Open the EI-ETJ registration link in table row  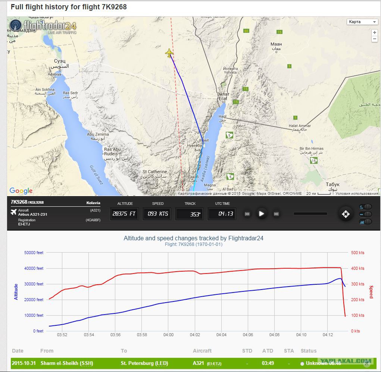214,364
